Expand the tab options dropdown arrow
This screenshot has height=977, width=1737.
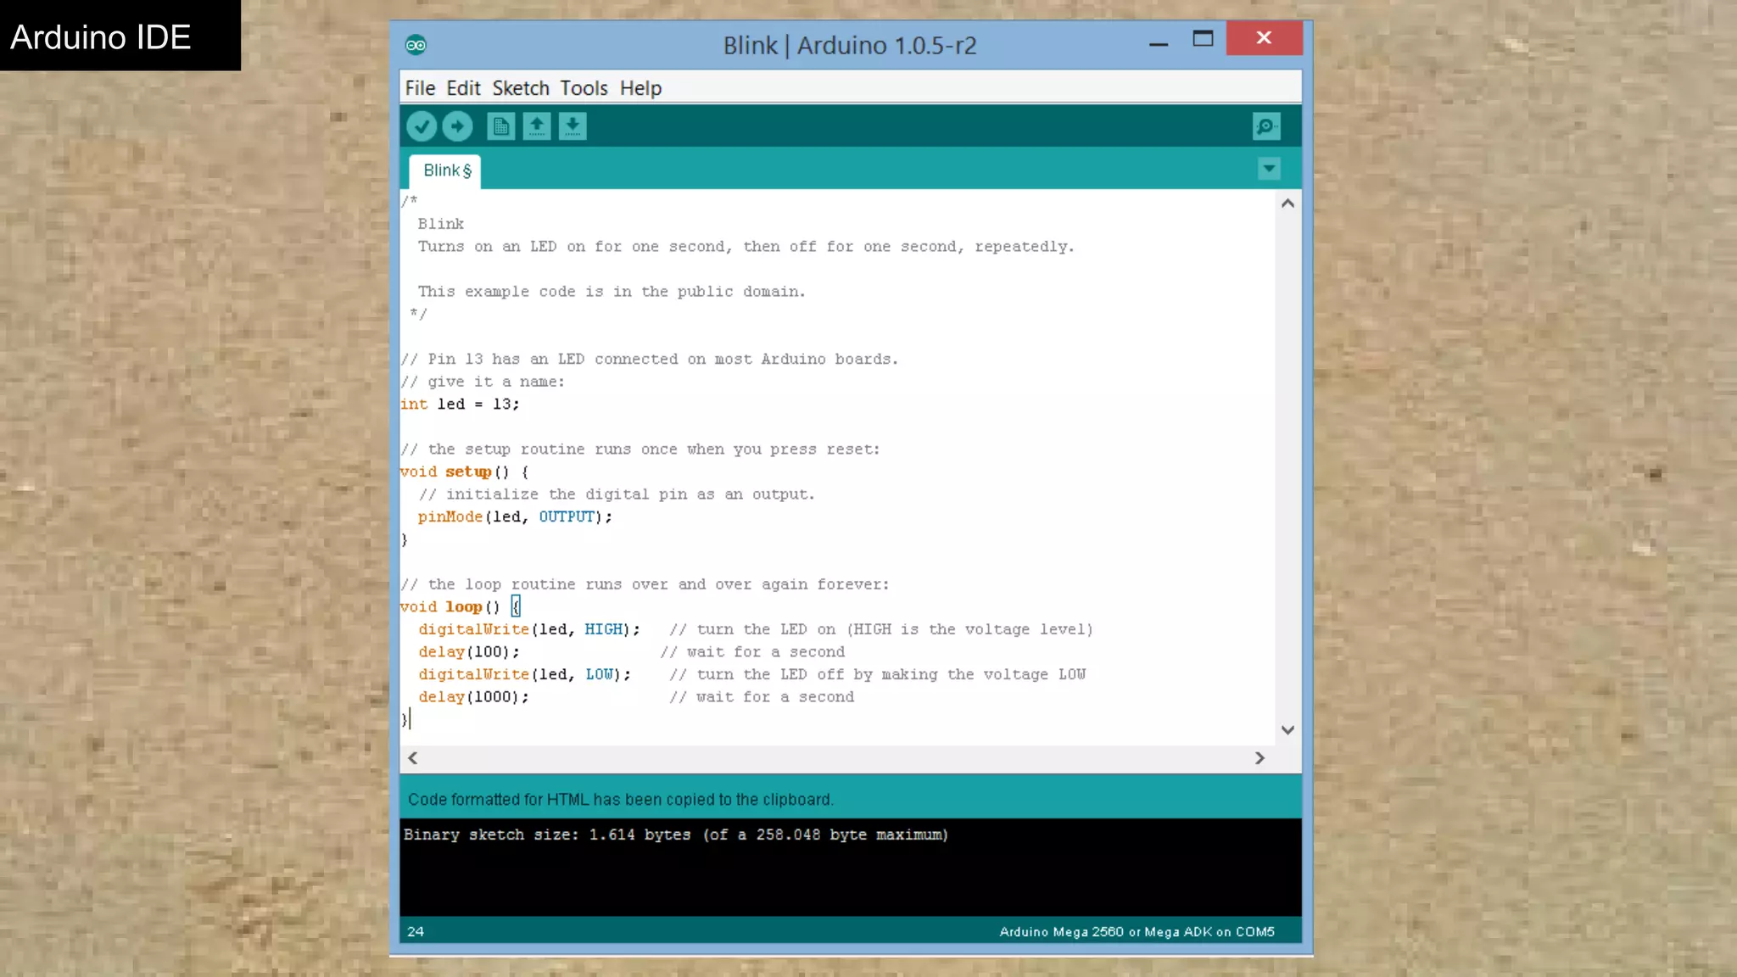[x=1269, y=169]
